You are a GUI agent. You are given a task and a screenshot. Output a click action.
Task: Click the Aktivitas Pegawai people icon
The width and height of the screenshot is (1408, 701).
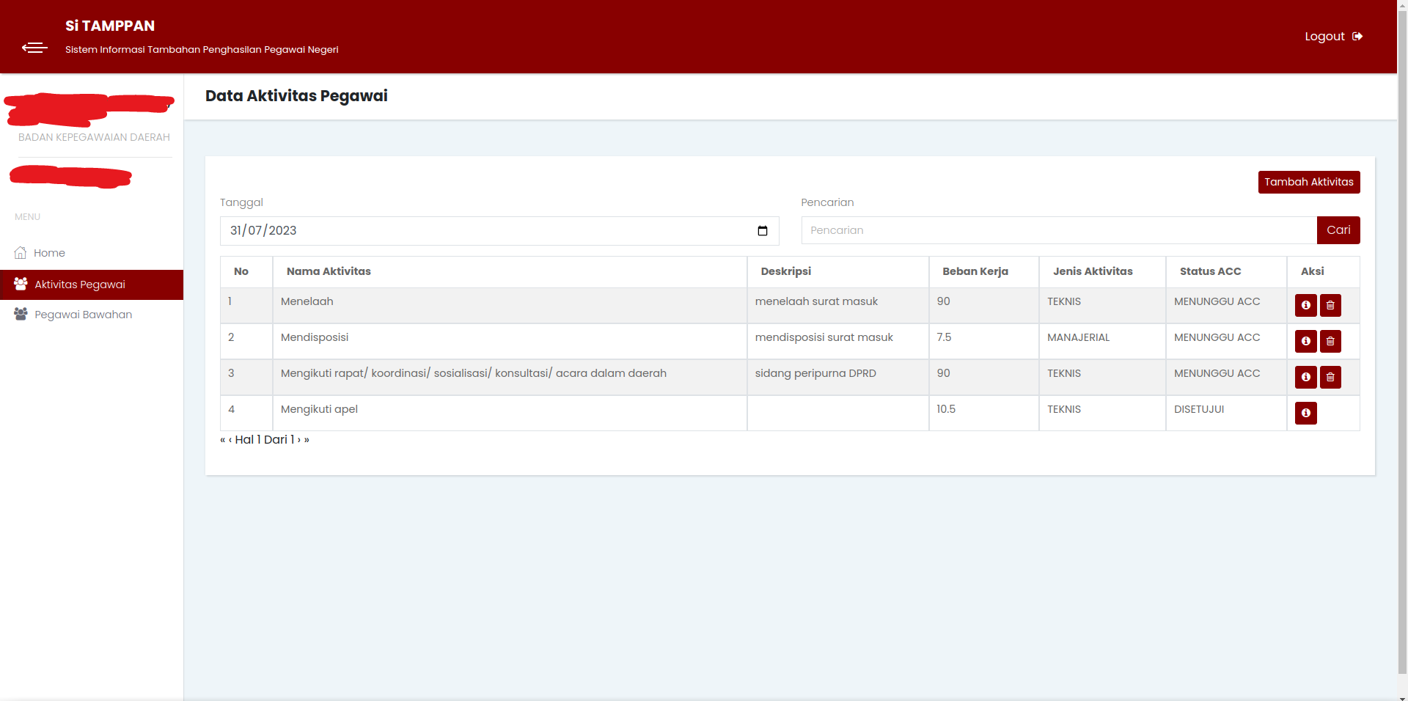pos(21,284)
